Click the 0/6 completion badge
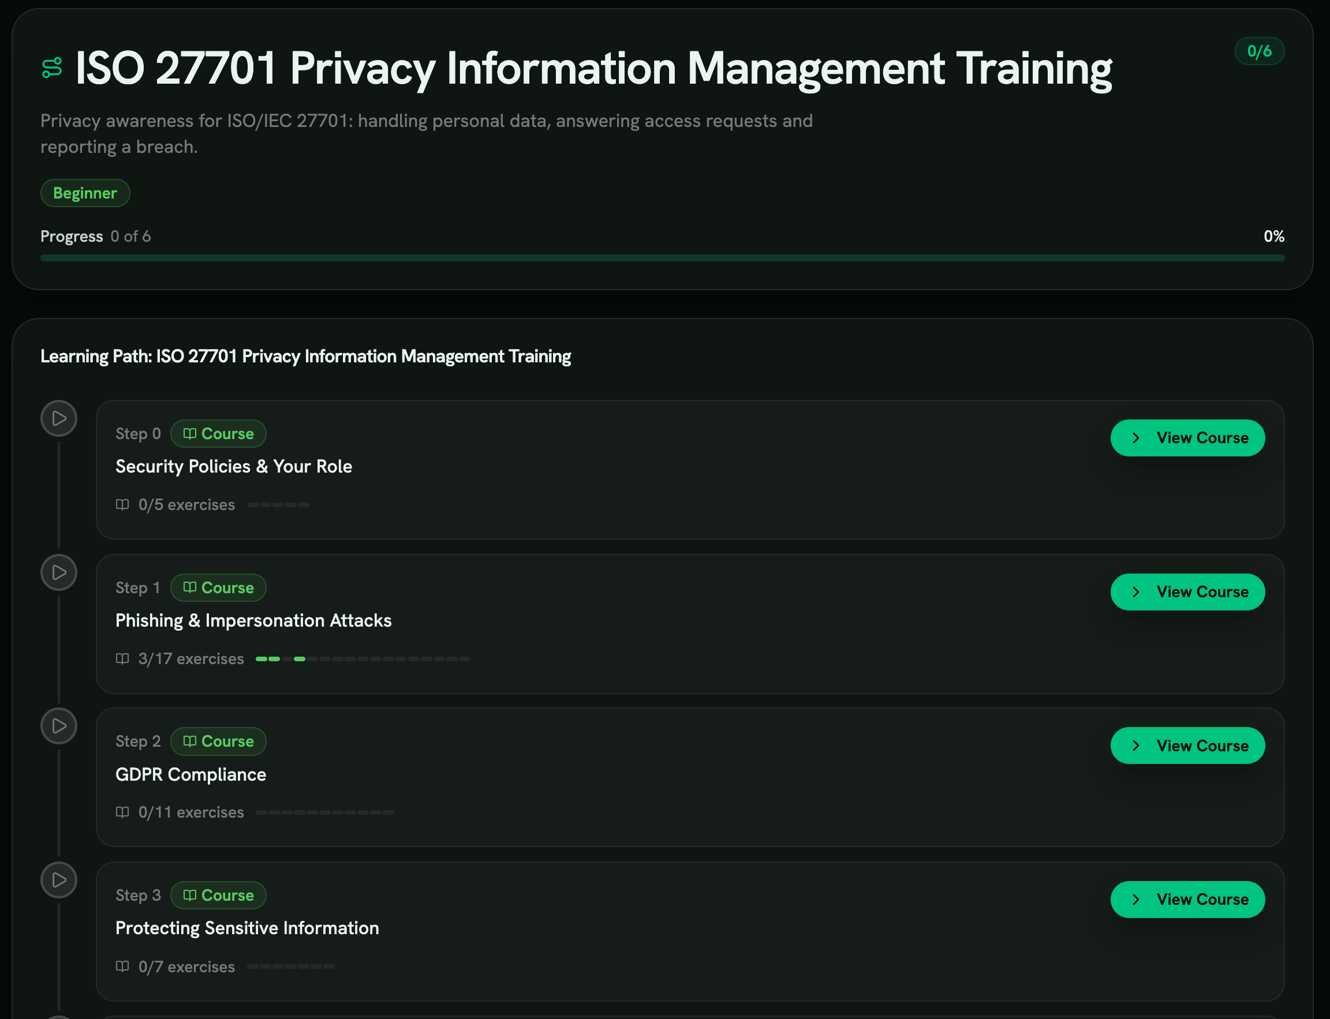This screenshot has height=1019, width=1330. [1260, 51]
